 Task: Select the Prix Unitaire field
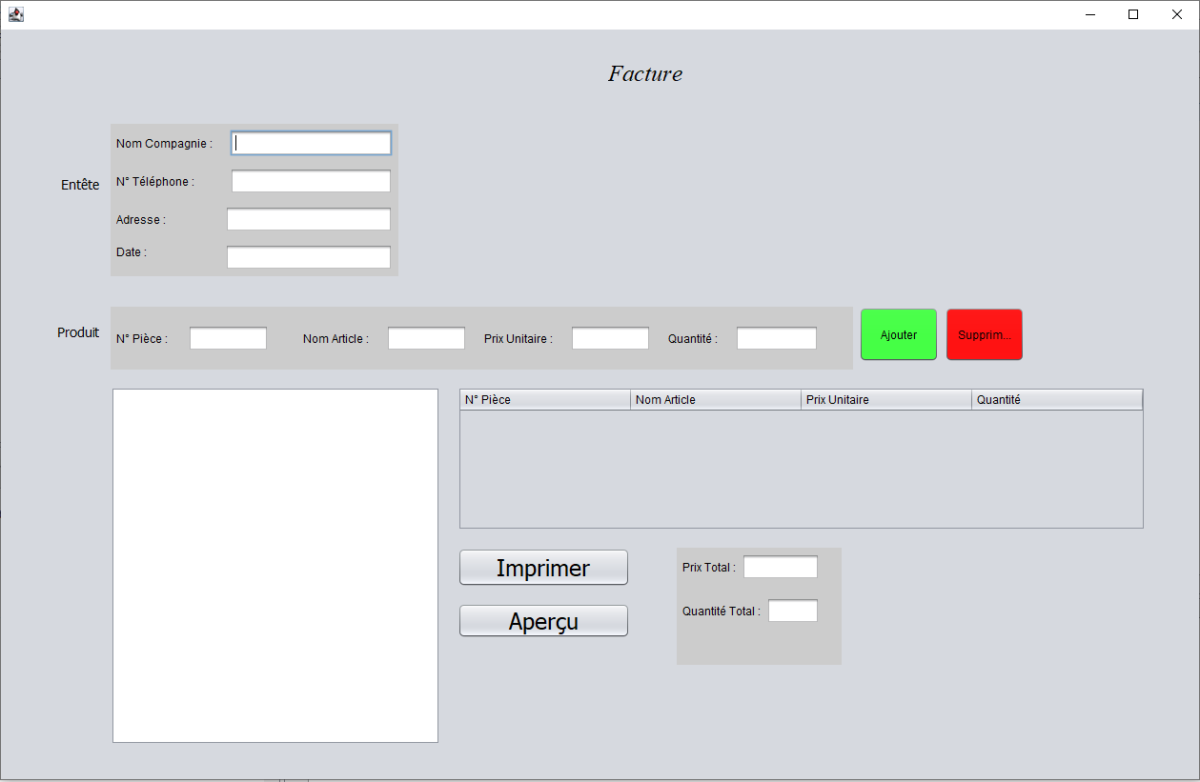610,338
